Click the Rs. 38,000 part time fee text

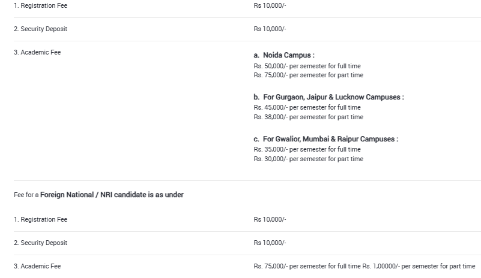pos(308,117)
